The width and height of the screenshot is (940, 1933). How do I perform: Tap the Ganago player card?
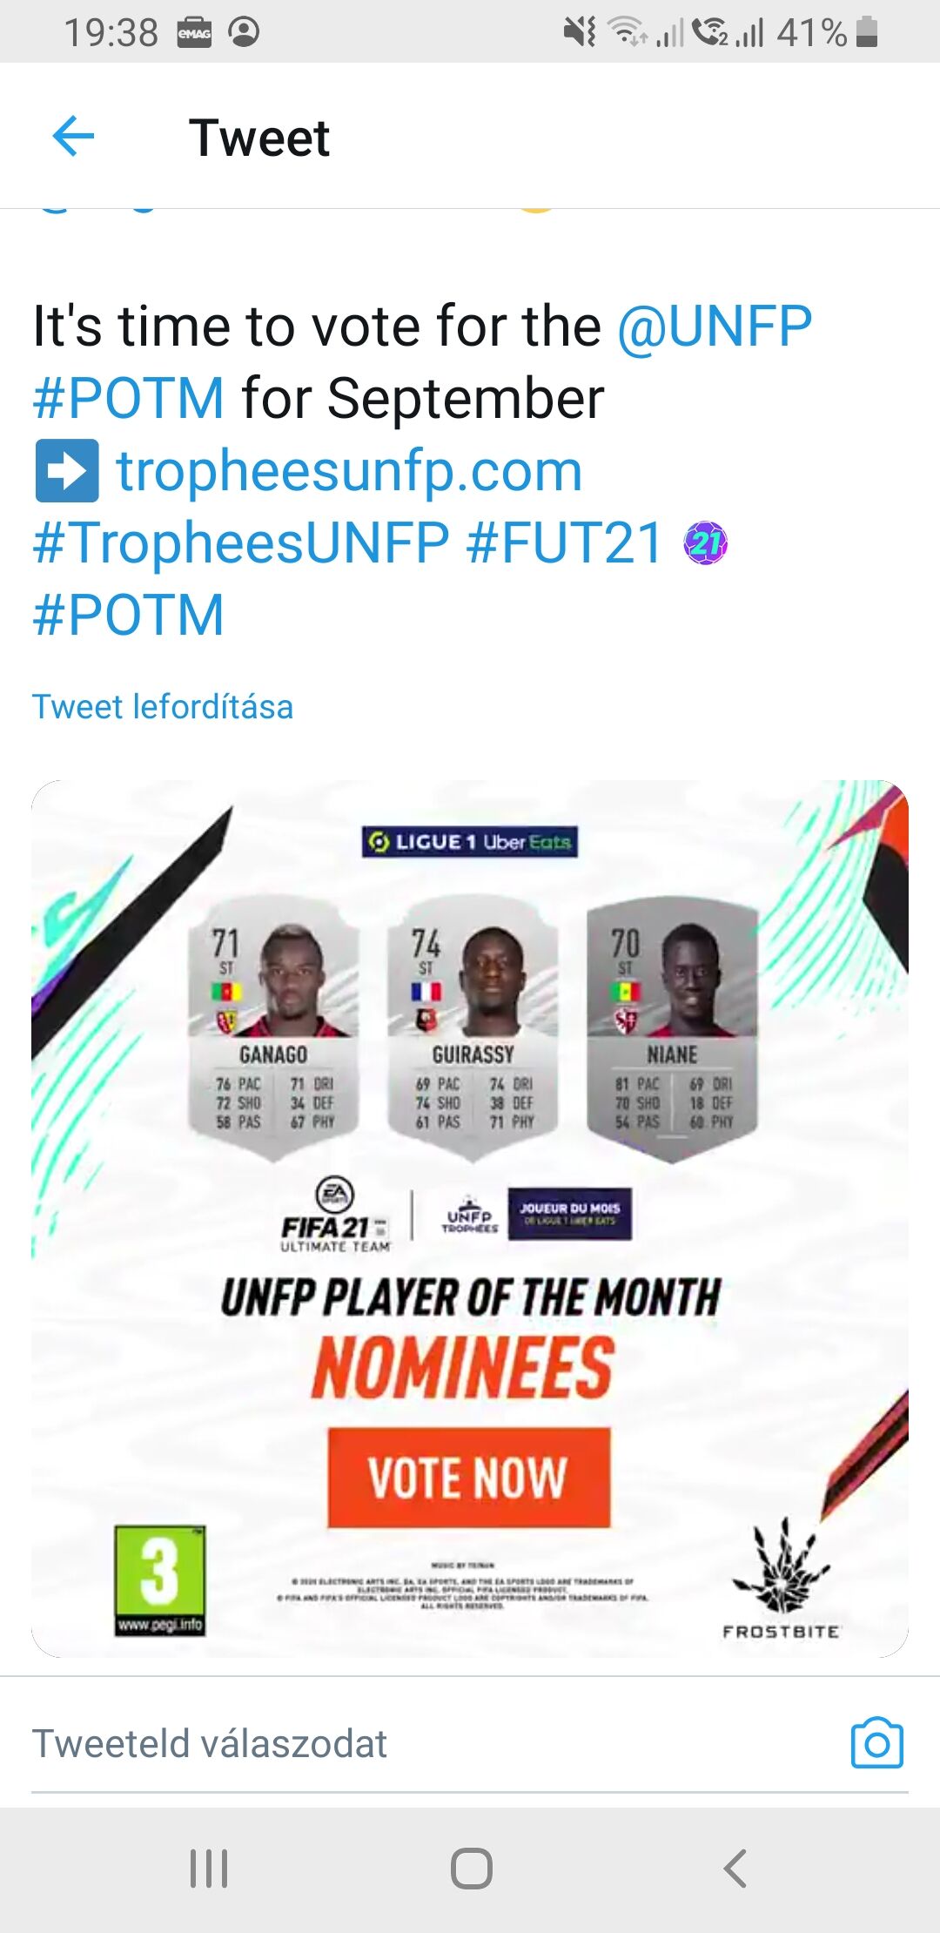pyautogui.click(x=273, y=1027)
